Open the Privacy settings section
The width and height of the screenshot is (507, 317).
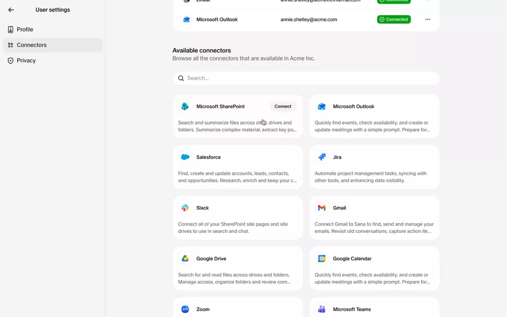(53, 60)
